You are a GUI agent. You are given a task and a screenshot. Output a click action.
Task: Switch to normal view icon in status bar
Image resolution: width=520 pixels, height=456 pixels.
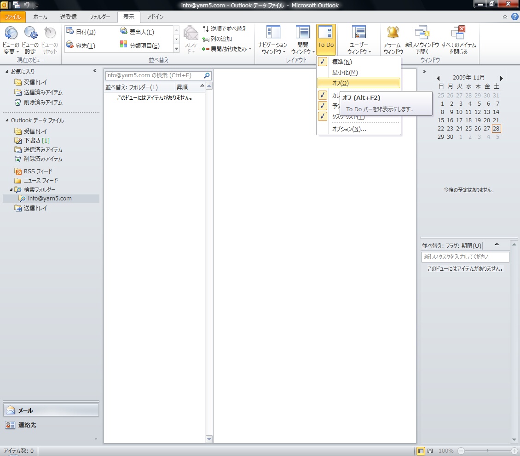(421, 450)
